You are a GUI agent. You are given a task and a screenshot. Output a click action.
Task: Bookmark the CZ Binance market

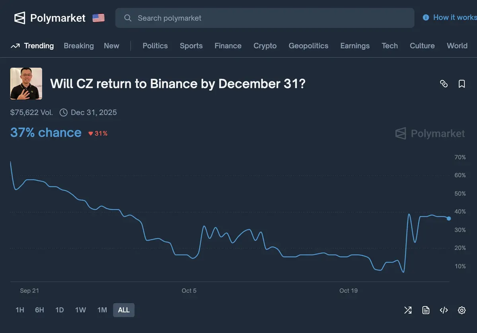click(x=461, y=83)
